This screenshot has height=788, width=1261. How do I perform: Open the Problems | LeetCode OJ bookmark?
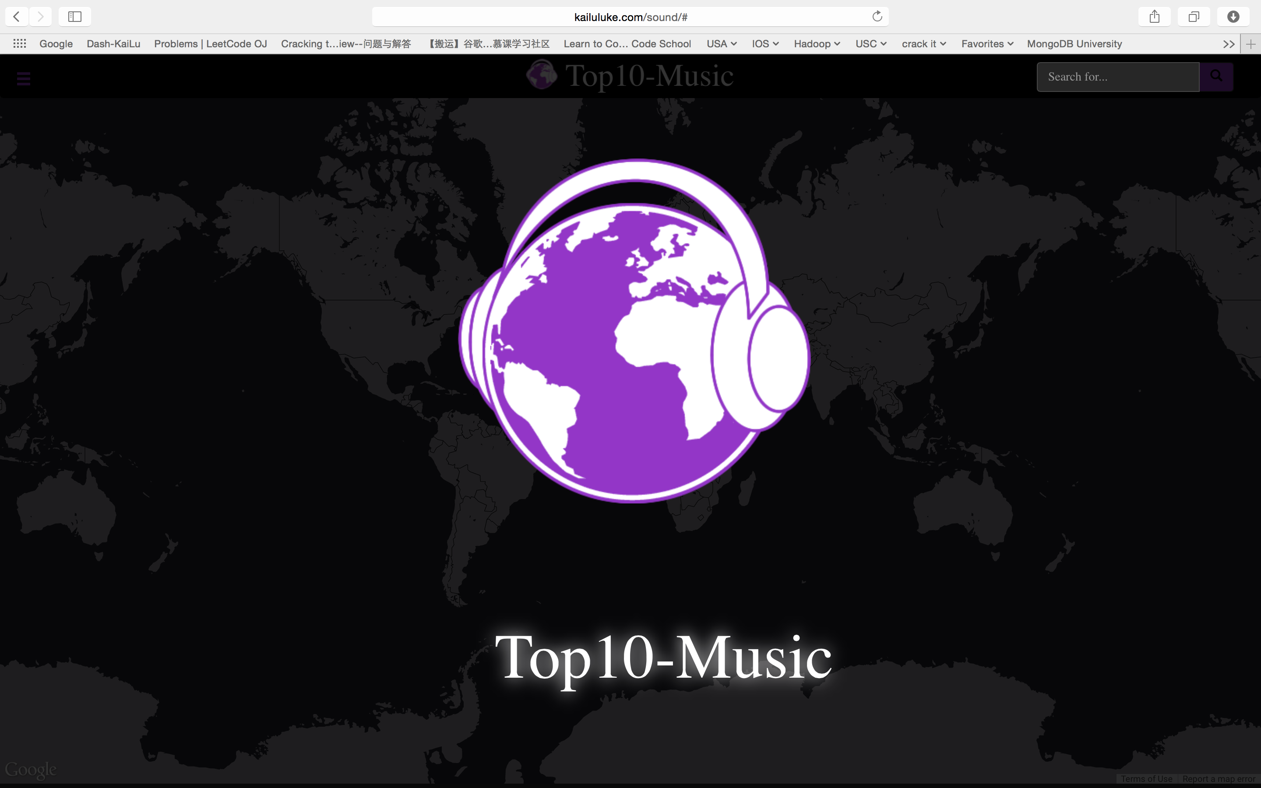click(211, 44)
